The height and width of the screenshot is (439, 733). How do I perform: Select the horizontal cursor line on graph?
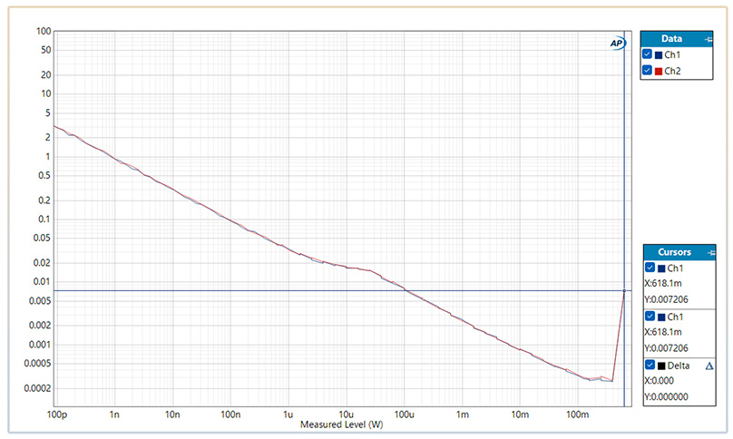pos(272,291)
